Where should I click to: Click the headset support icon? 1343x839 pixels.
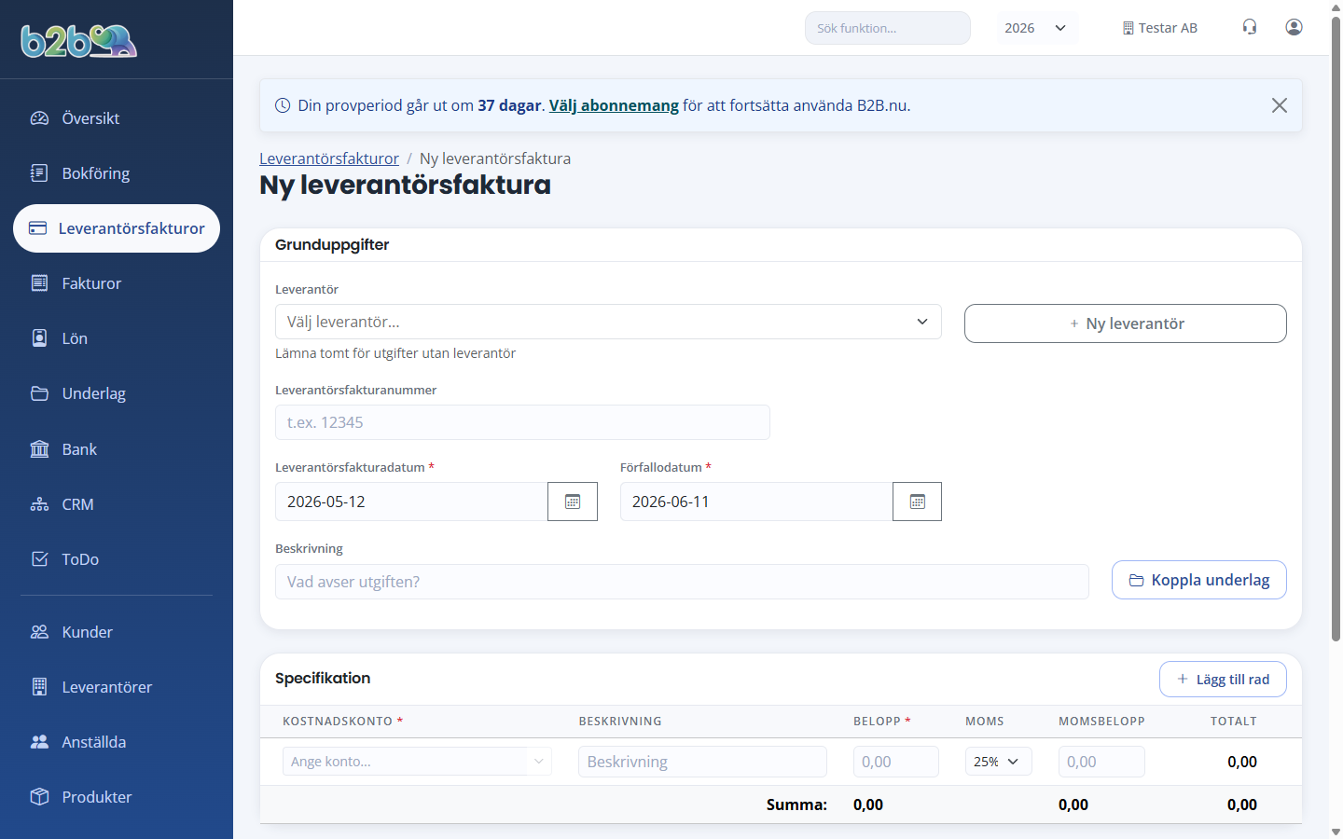click(x=1250, y=27)
